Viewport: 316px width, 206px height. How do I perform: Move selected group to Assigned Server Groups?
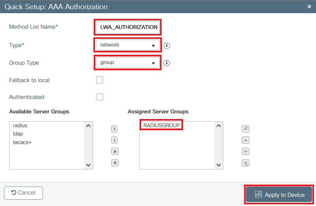[x=114, y=129]
